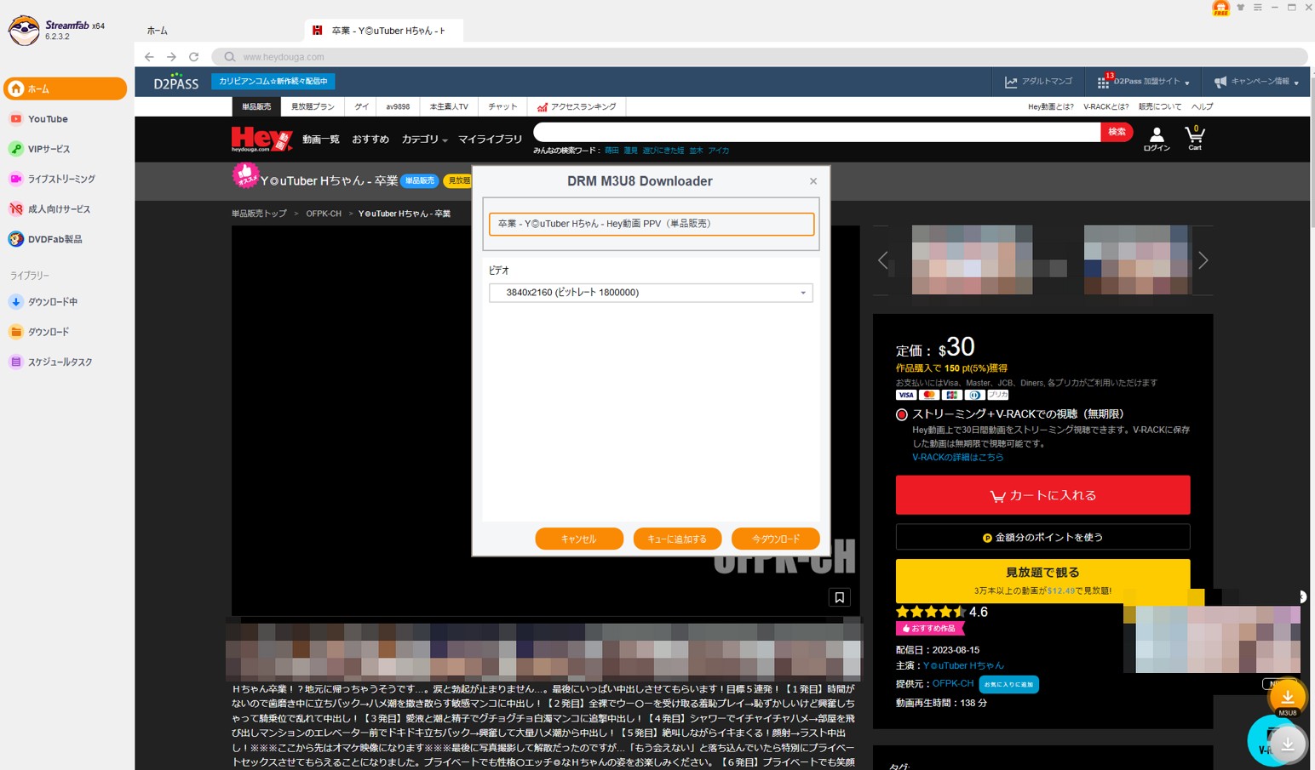Viewport: 1315px width, 770px height.
Task: Open V-RACKの詳細はこちら link
Action: pos(957,458)
